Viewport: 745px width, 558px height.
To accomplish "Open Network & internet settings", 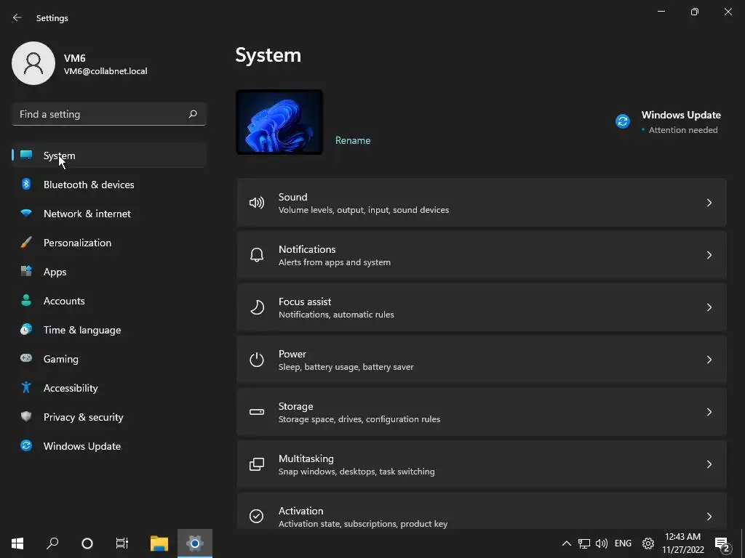I will pos(87,214).
